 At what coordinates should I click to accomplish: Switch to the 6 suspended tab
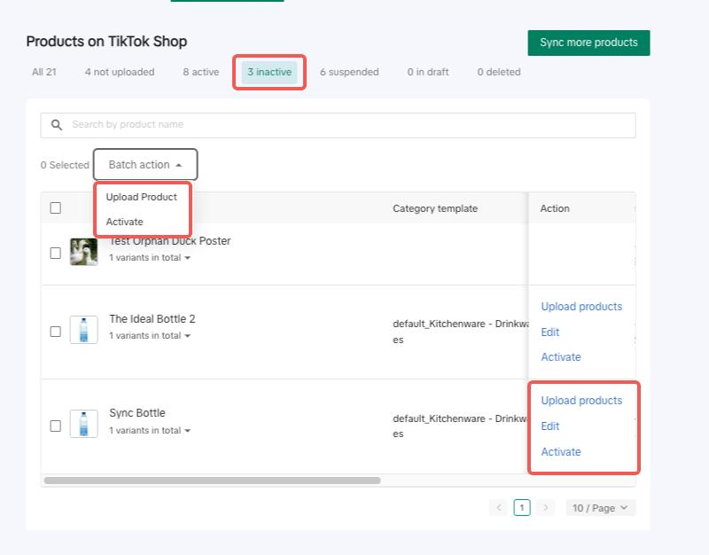click(x=349, y=72)
